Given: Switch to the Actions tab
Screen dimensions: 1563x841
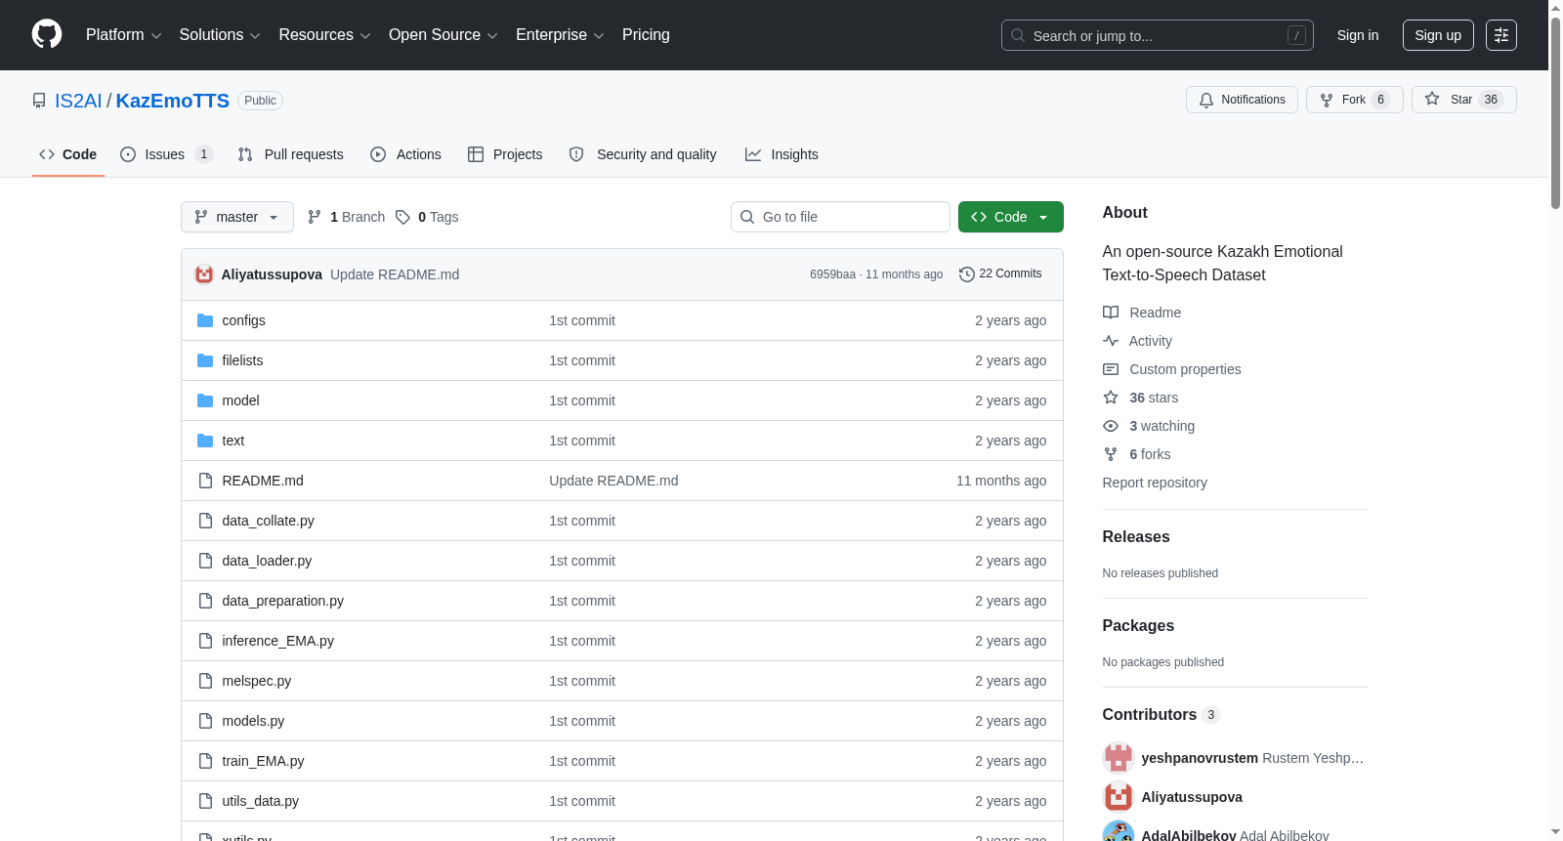Looking at the screenshot, I should [406, 154].
